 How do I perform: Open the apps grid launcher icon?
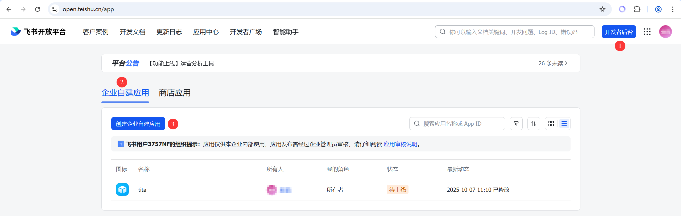coord(647,32)
